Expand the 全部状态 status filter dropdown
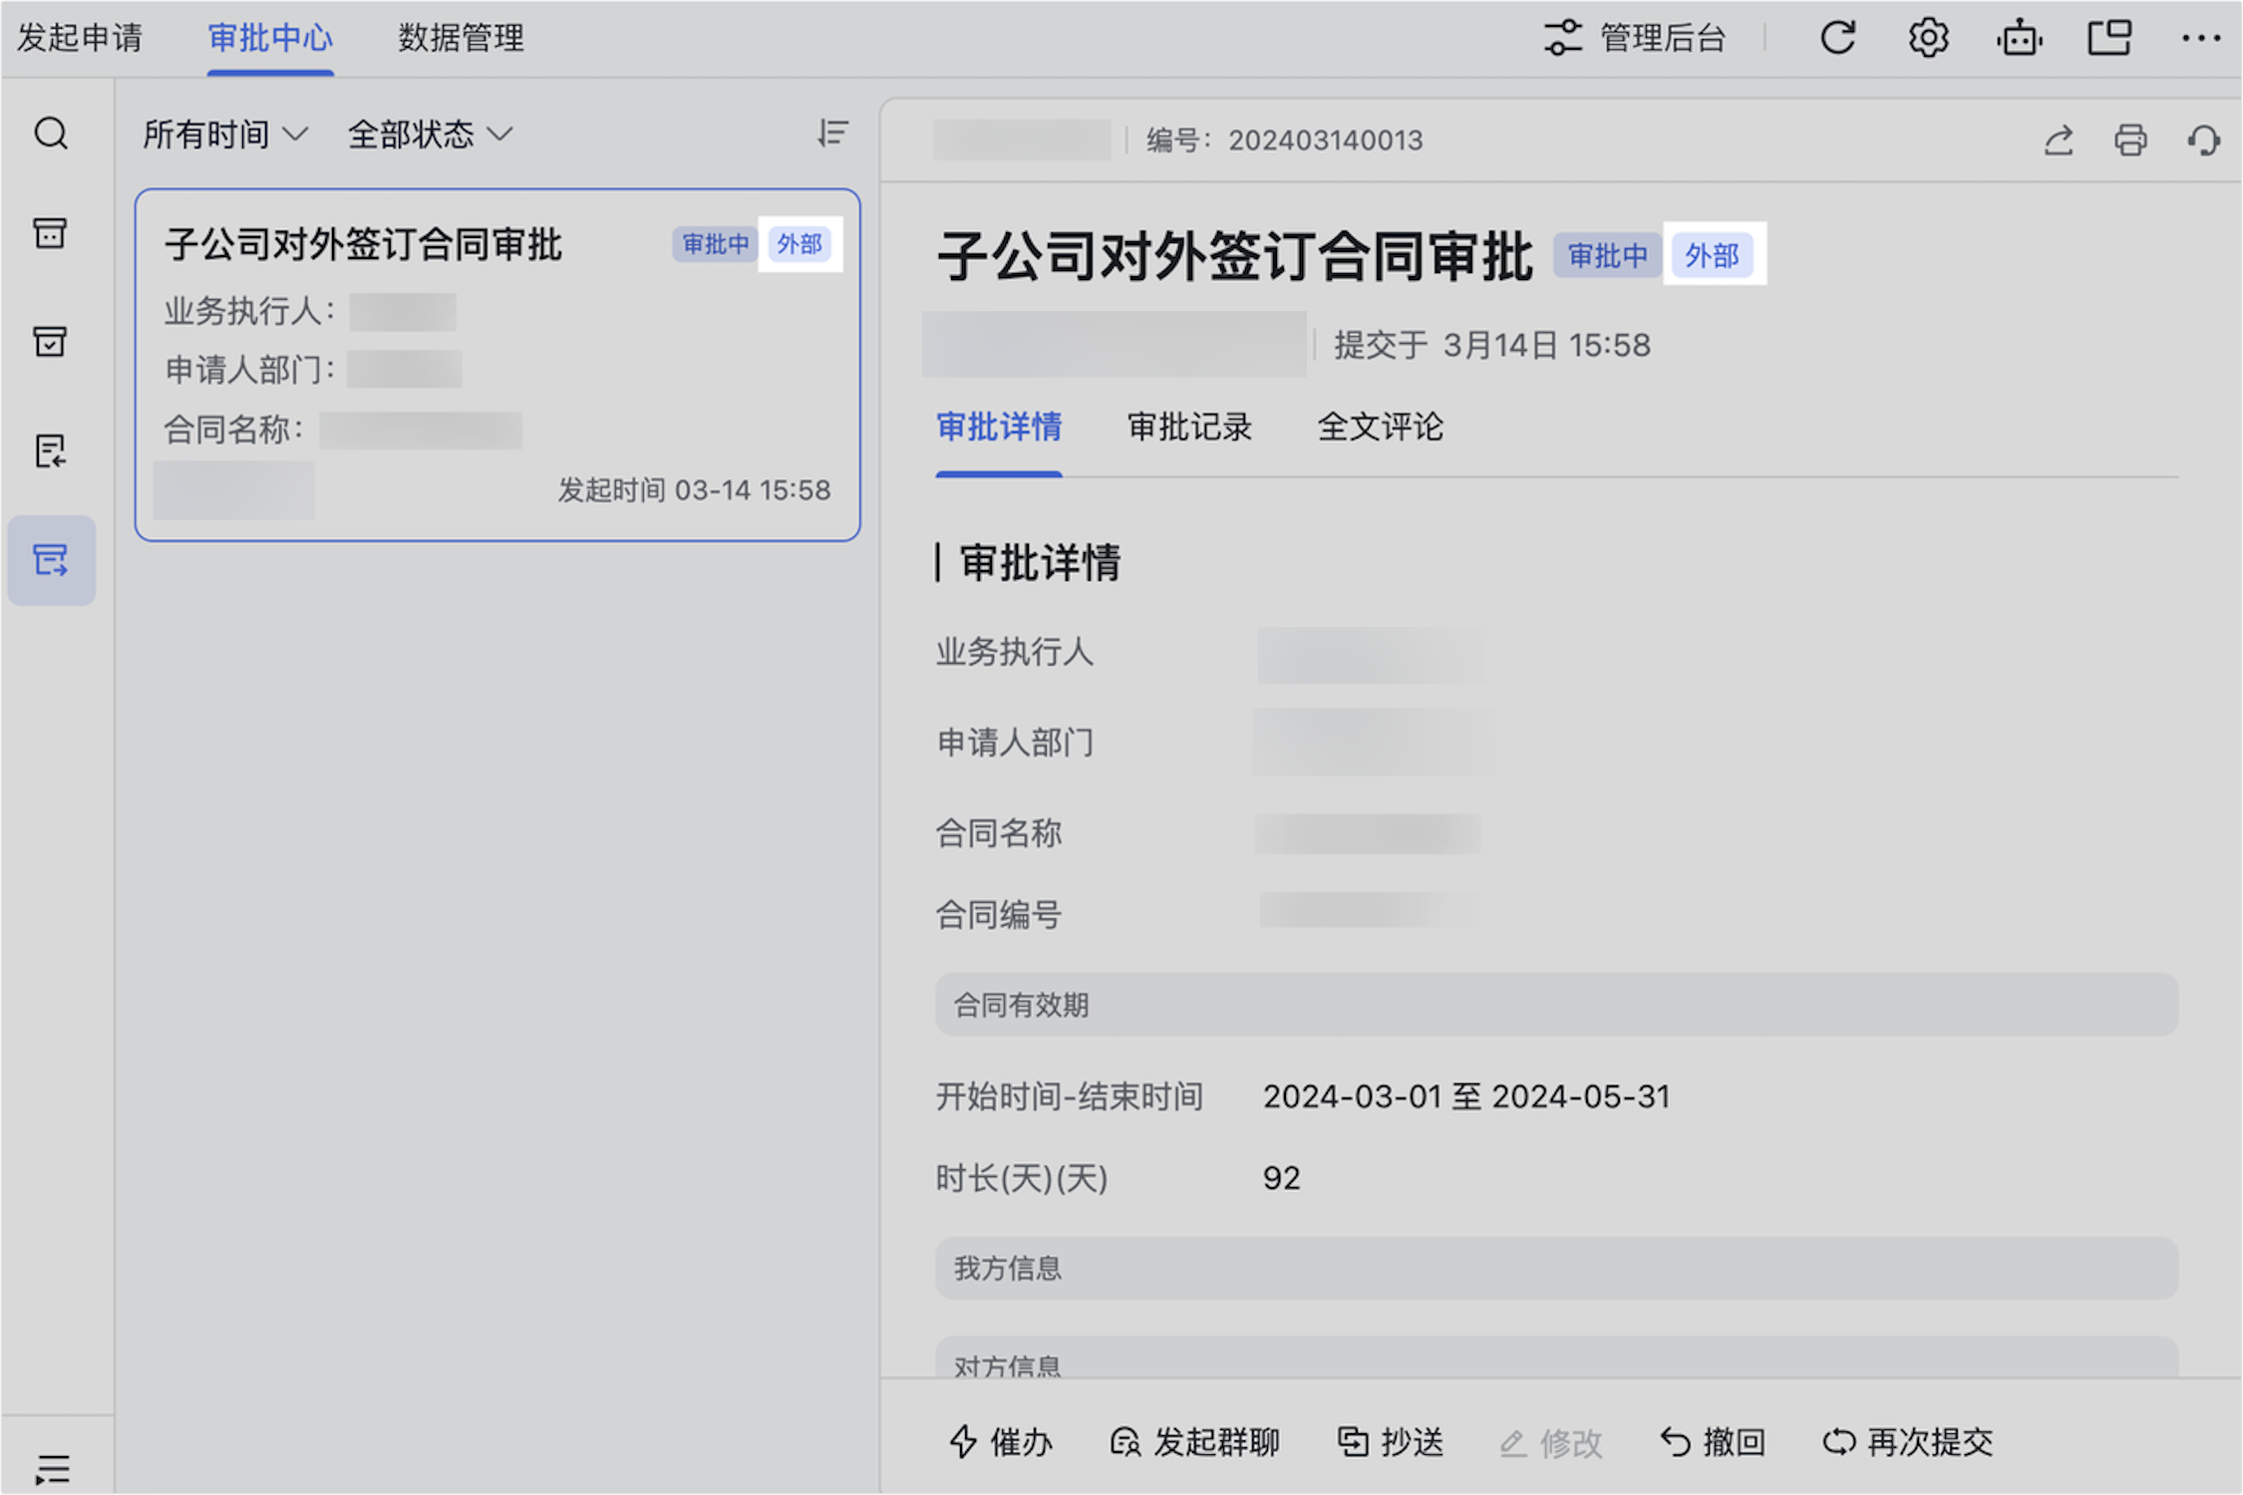This screenshot has height=1495, width=2243. (430, 134)
